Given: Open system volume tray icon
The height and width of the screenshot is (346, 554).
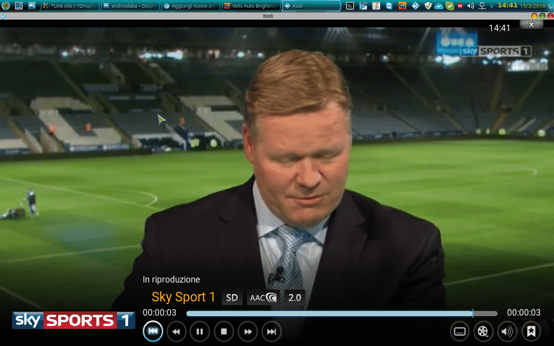Looking at the screenshot, I should tap(471, 6).
